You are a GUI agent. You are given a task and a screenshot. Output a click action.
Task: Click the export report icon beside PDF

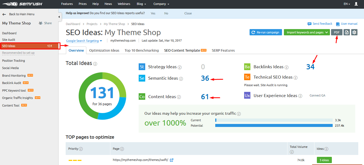(x=347, y=32)
